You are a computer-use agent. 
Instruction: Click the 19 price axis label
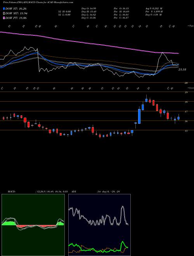(186, 92)
